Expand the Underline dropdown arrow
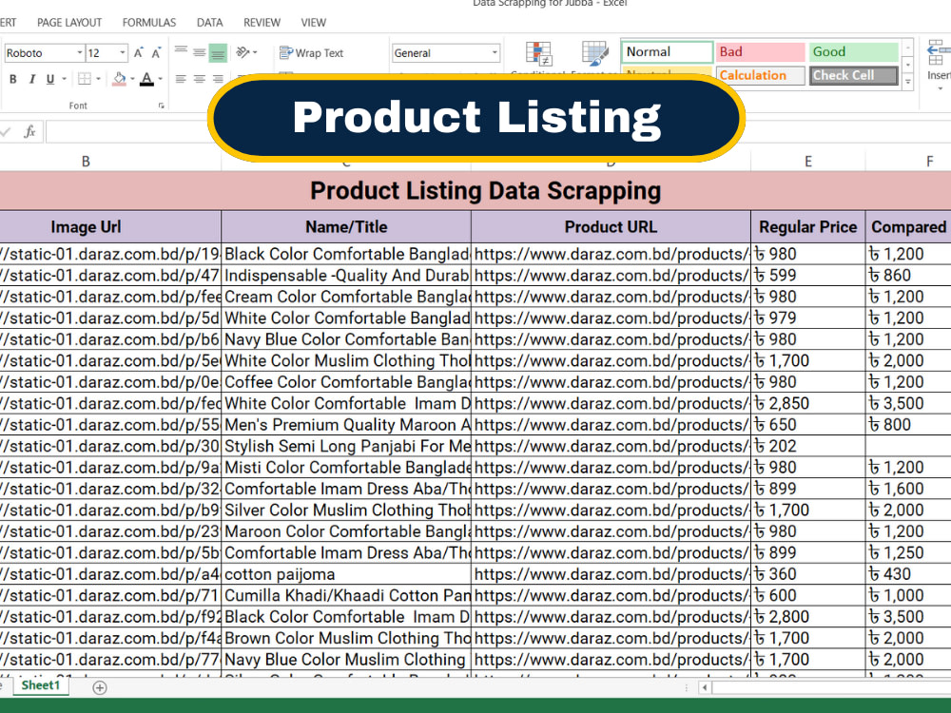Screen dimensions: 951x713 click(x=64, y=79)
